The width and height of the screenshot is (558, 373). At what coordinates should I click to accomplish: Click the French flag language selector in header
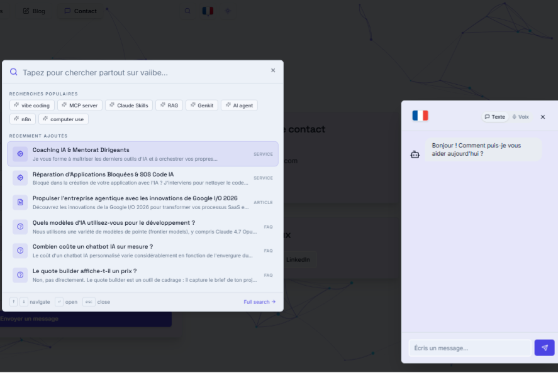point(208,11)
